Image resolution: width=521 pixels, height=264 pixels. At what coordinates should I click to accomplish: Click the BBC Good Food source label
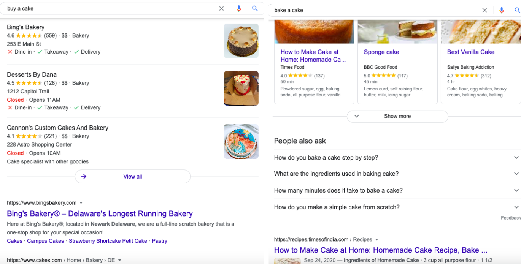point(380,67)
